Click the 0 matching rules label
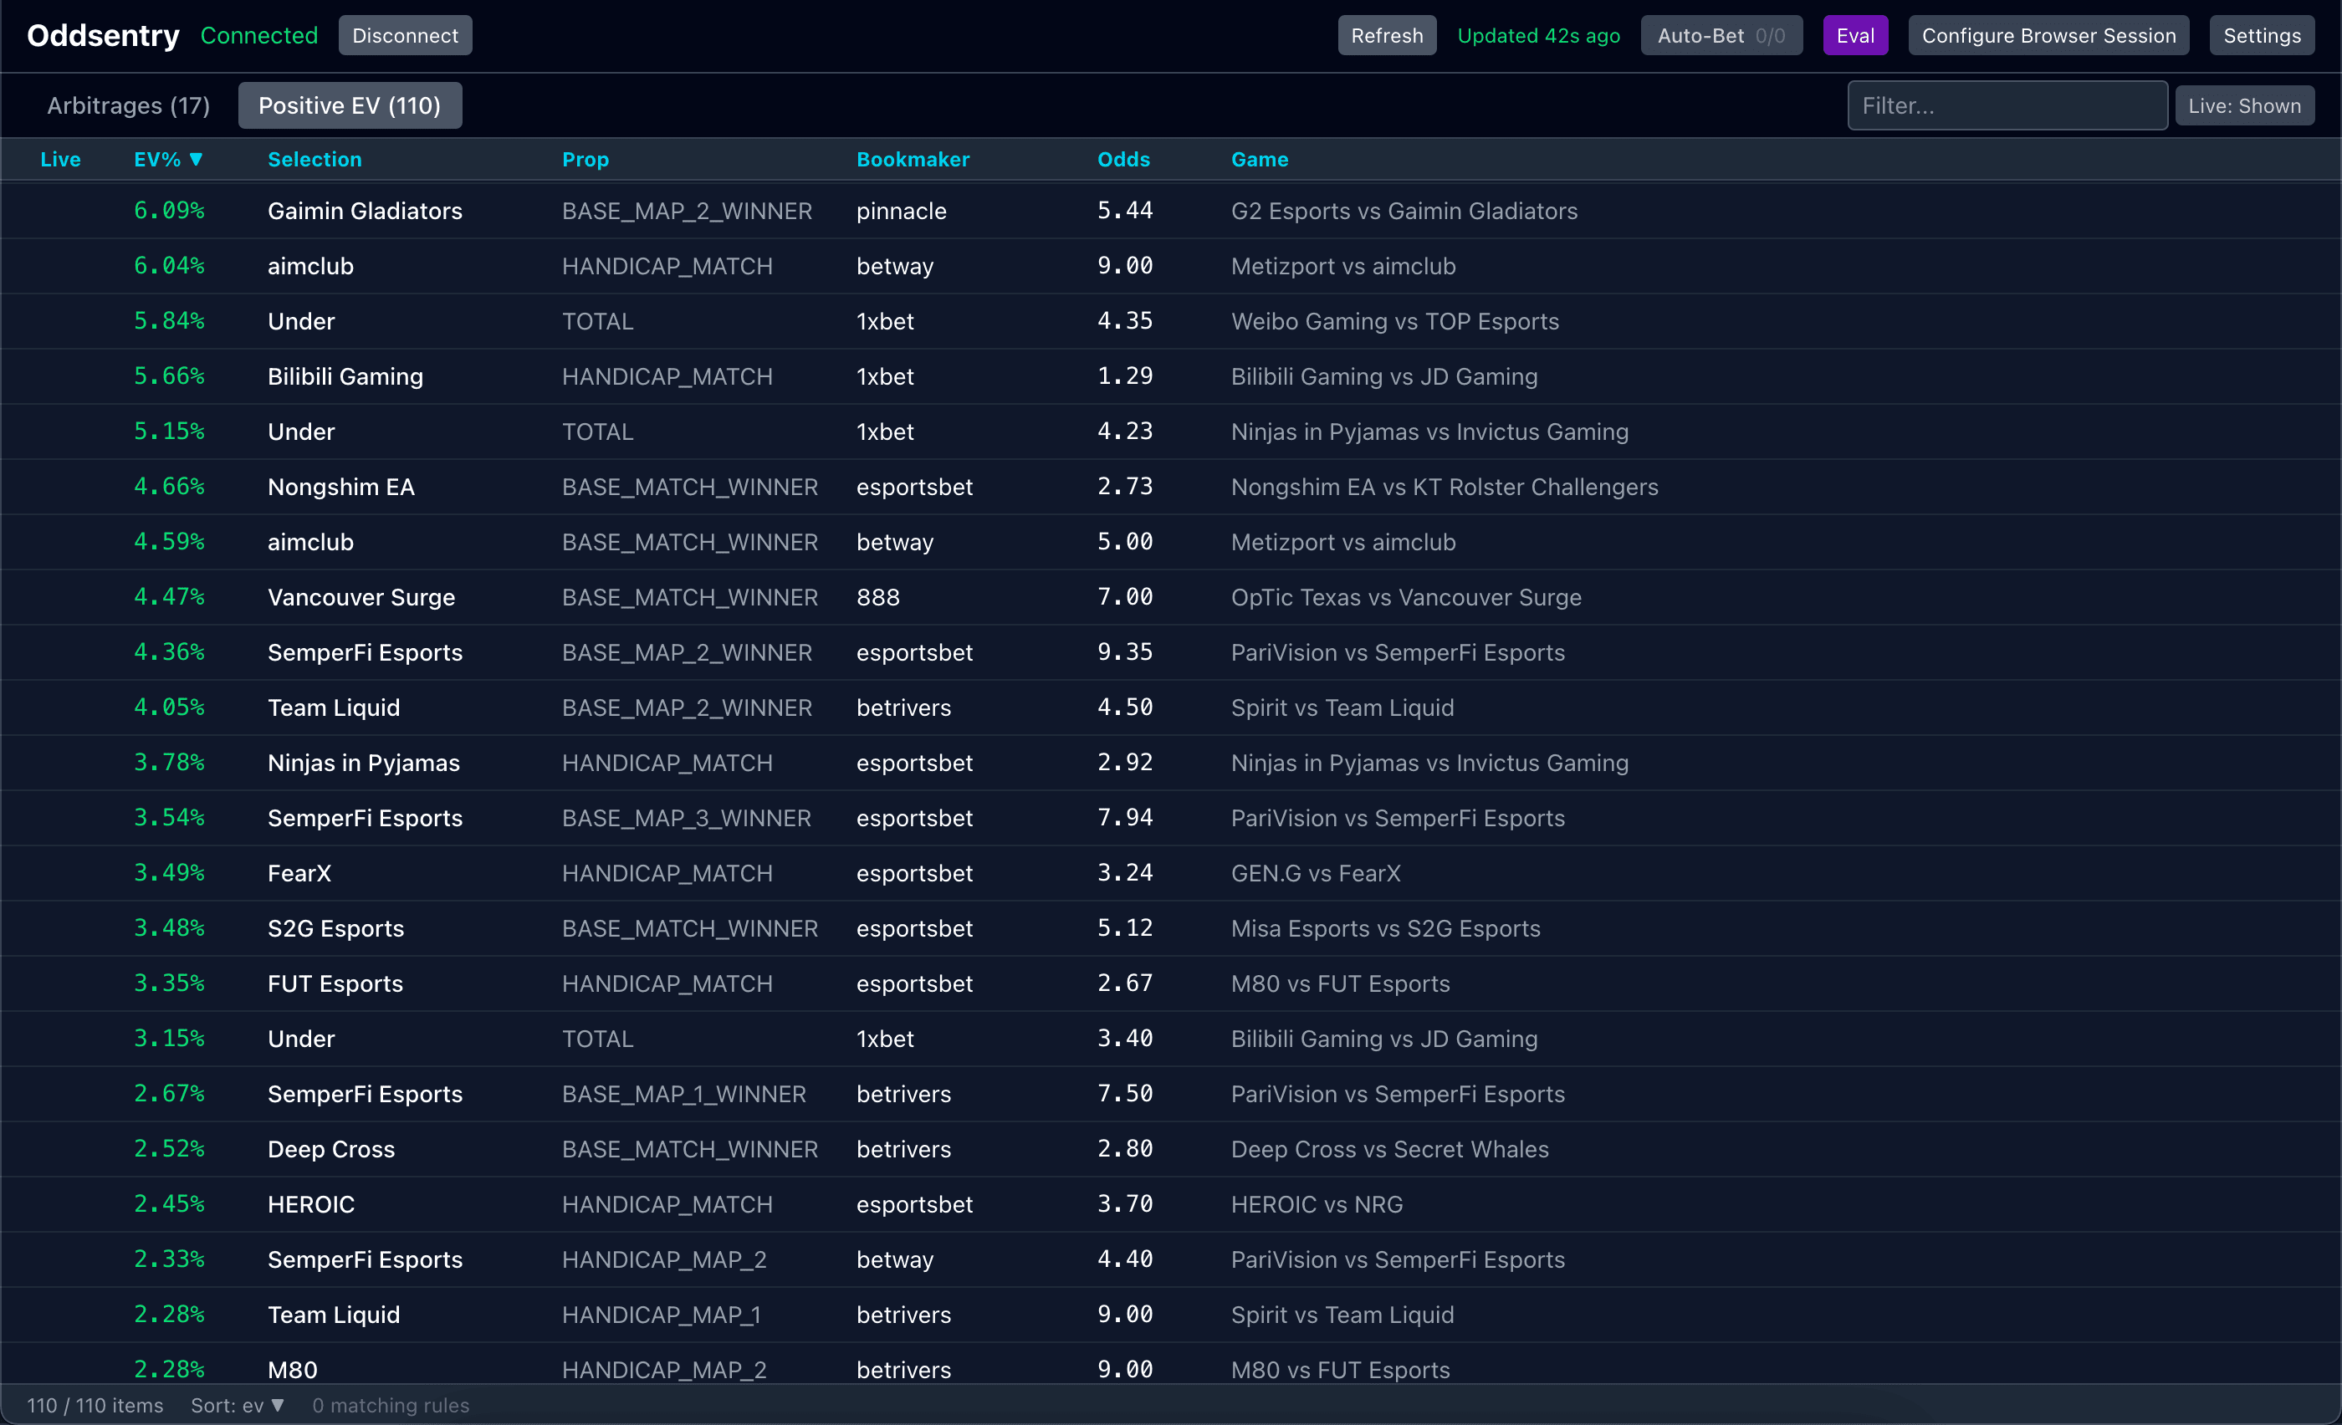The height and width of the screenshot is (1425, 2342). click(x=391, y=1405)
